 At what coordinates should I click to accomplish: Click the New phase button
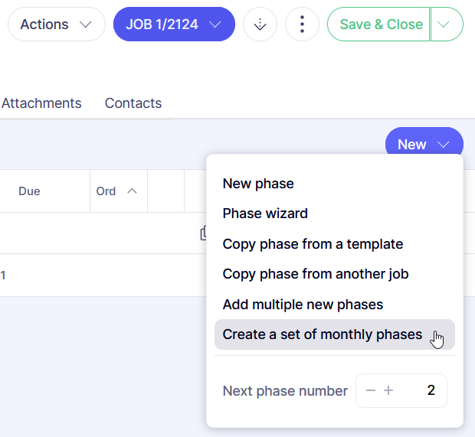[x=424, y=144]
